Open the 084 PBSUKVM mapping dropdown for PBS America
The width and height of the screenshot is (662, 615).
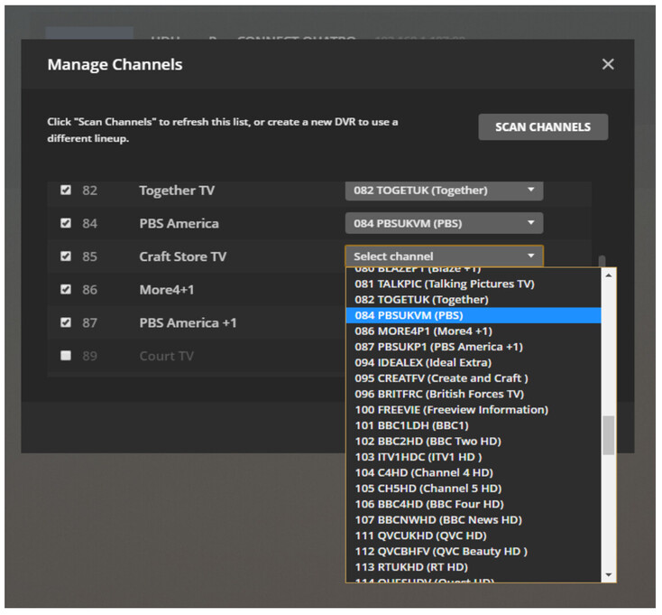click(x=444, y=223)
